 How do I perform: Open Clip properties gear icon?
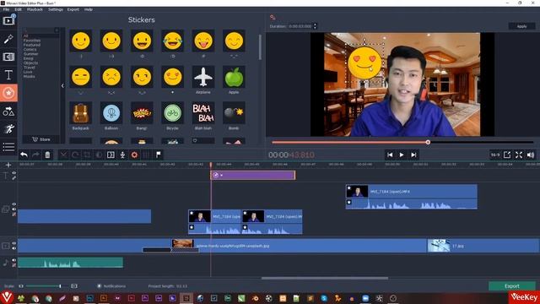[134, 155]
